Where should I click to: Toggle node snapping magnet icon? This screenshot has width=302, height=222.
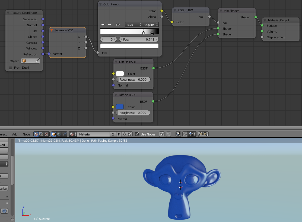(185, 134)
